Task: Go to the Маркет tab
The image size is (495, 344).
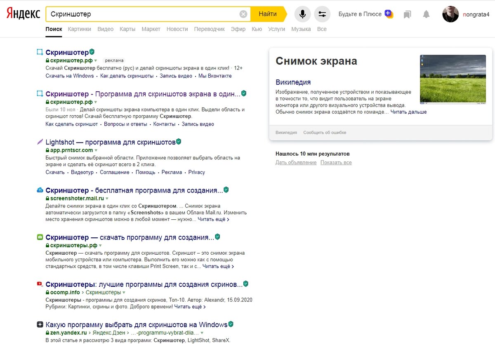Action: pos(151,29)
